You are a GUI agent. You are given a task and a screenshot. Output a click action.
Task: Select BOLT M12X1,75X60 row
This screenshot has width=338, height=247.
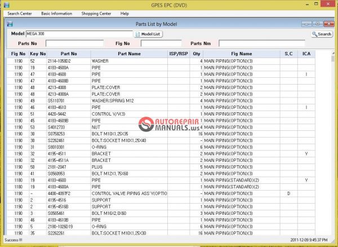click(x=161, y=174)
